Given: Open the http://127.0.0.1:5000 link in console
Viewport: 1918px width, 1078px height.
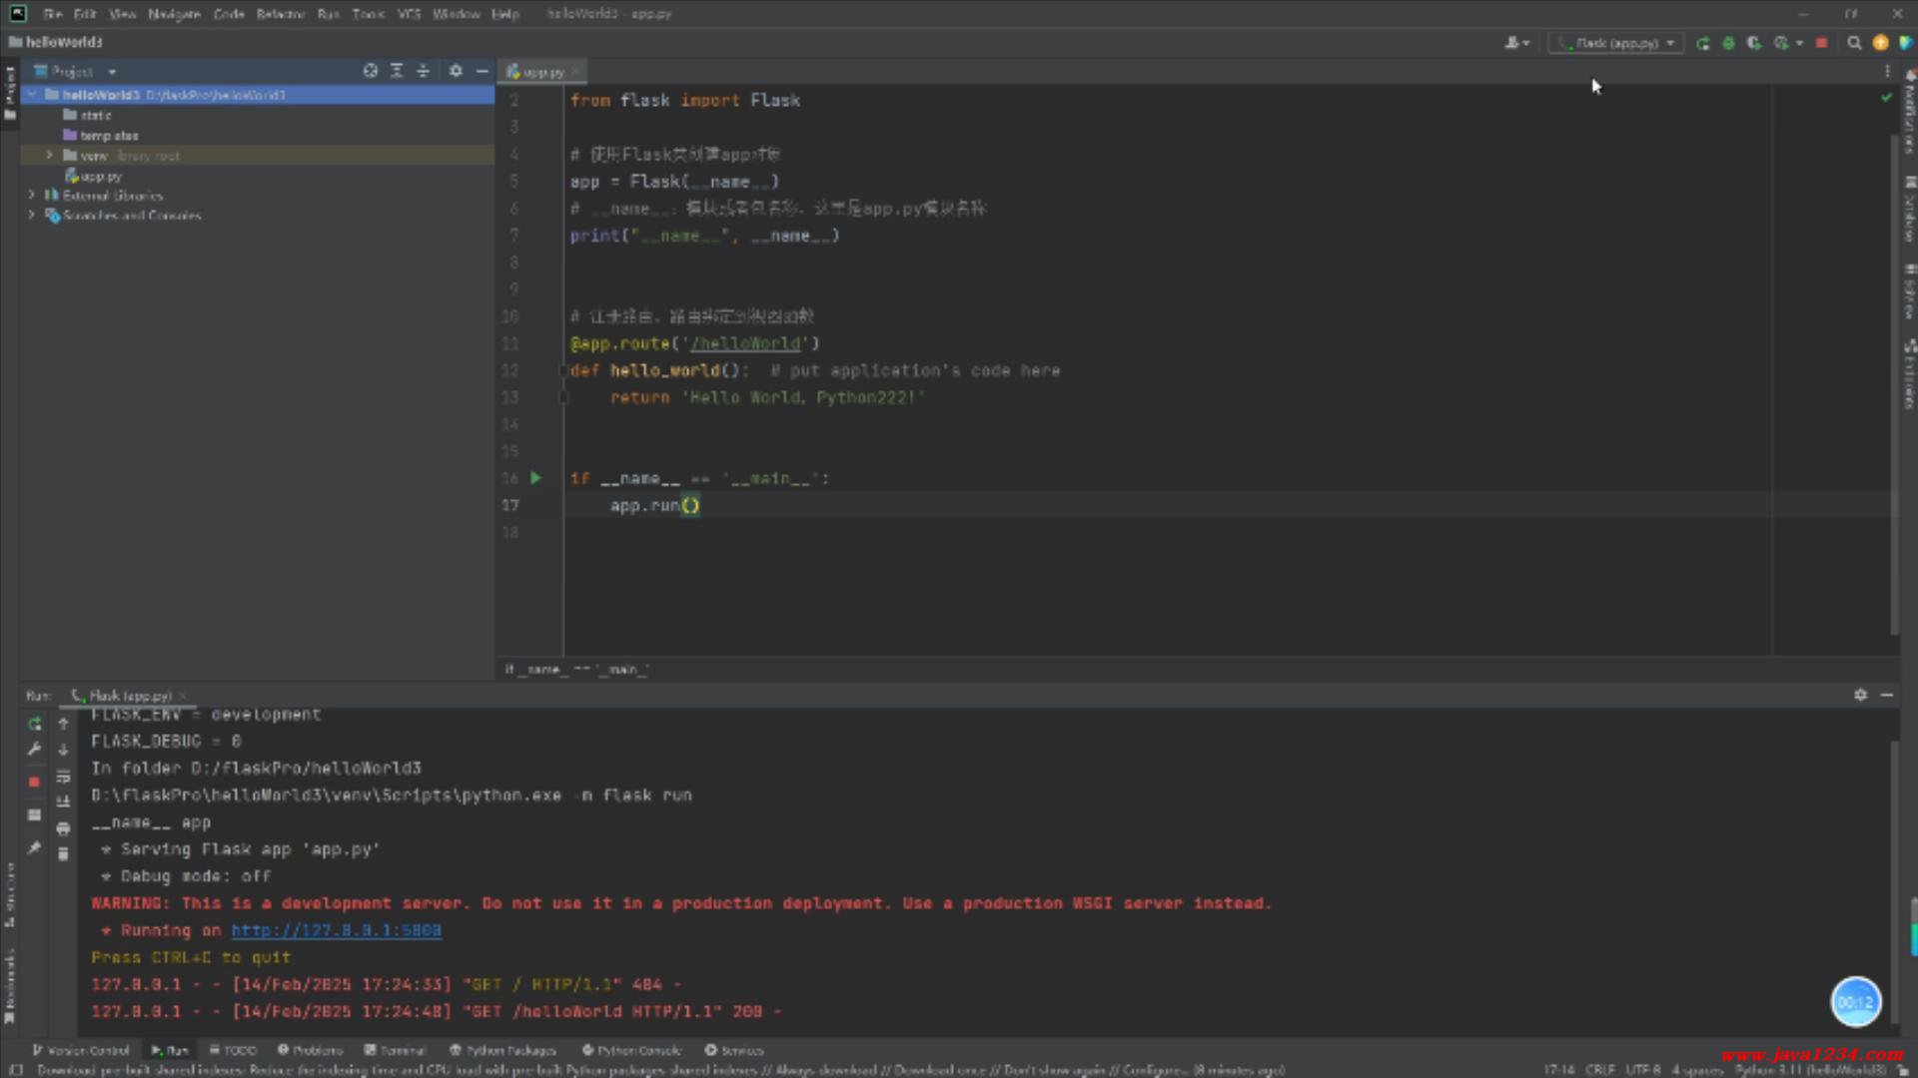Looking at the screenshot, I should point(336,930).
